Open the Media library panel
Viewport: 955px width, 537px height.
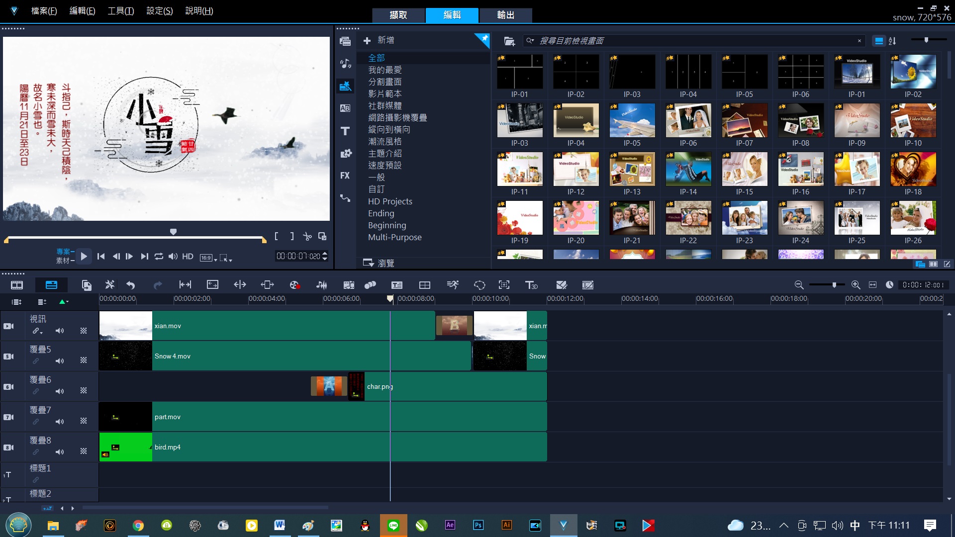coord(345,41)
